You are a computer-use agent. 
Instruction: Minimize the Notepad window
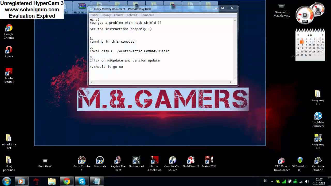coord(216,8)
